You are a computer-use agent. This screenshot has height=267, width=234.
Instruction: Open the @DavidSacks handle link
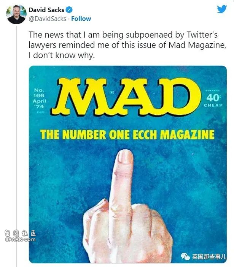pyautogui.click(x=48, y=19)
